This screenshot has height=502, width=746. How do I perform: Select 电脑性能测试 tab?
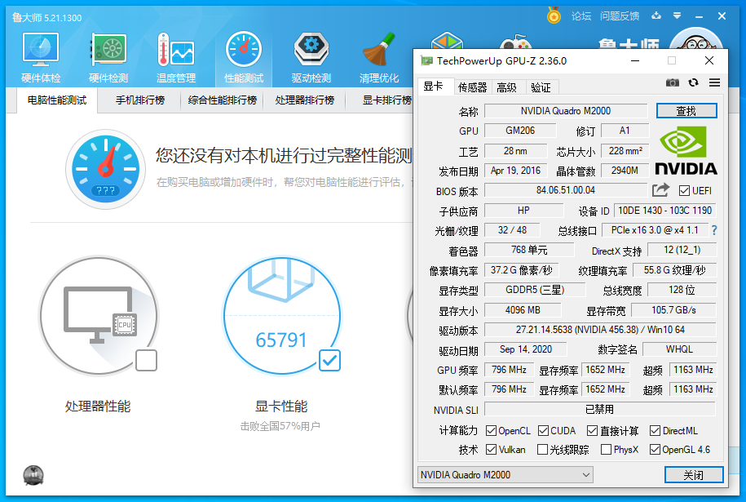(57, 100)
